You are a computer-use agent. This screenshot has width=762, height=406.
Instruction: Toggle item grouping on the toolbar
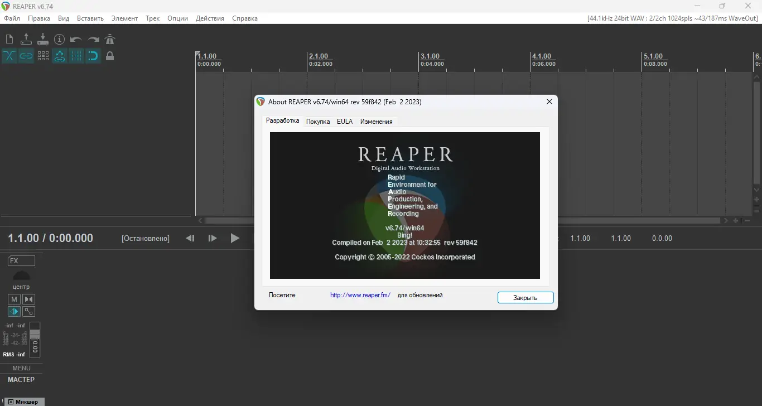[26, 56]
